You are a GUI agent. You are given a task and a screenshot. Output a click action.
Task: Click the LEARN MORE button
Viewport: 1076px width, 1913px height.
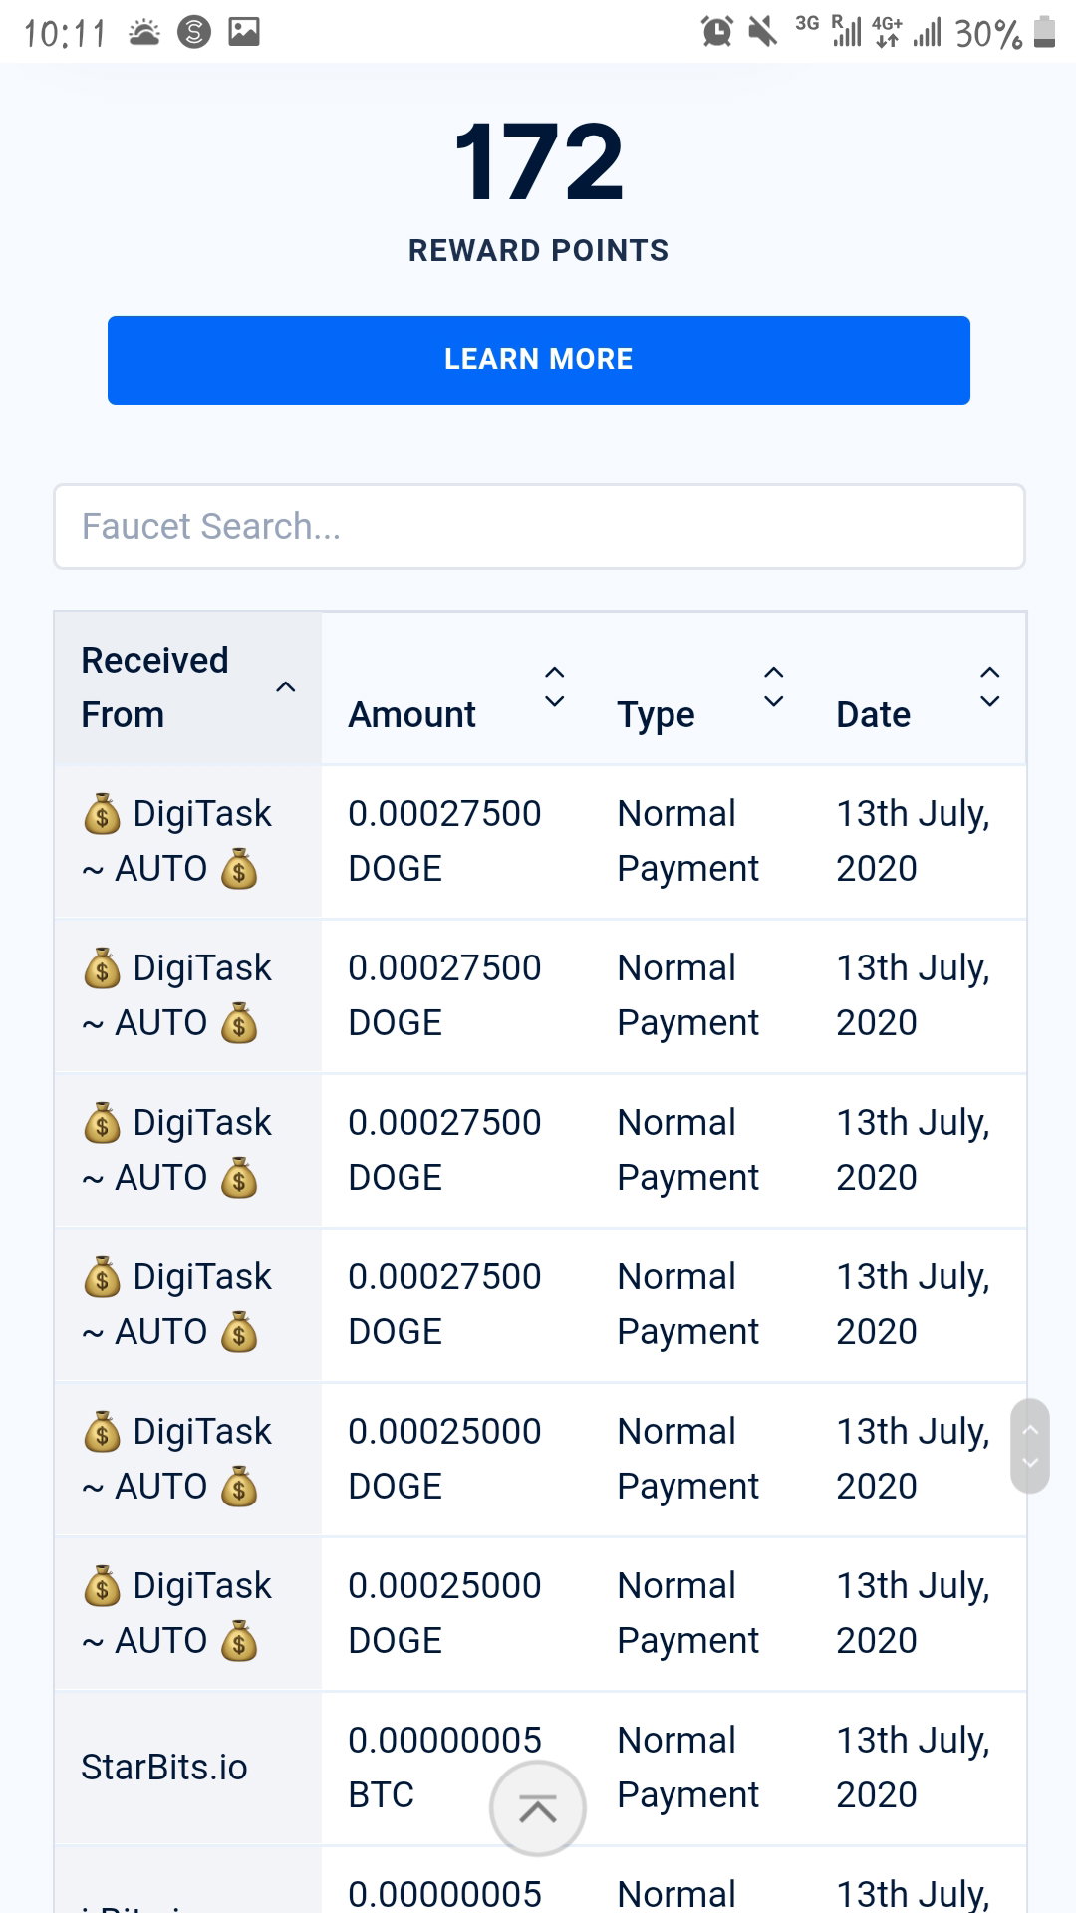539,360
